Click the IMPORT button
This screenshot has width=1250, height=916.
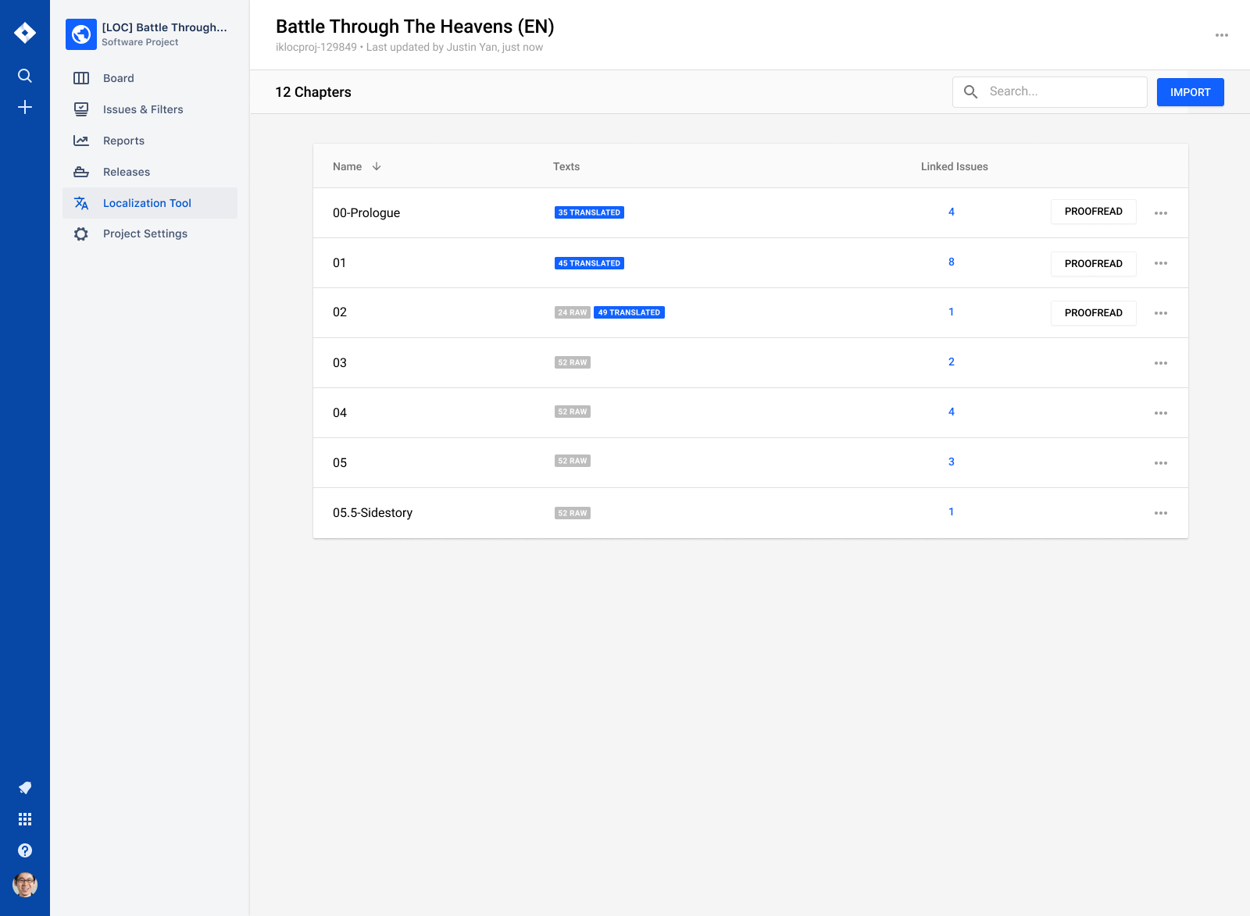[x=1190, y=91]
